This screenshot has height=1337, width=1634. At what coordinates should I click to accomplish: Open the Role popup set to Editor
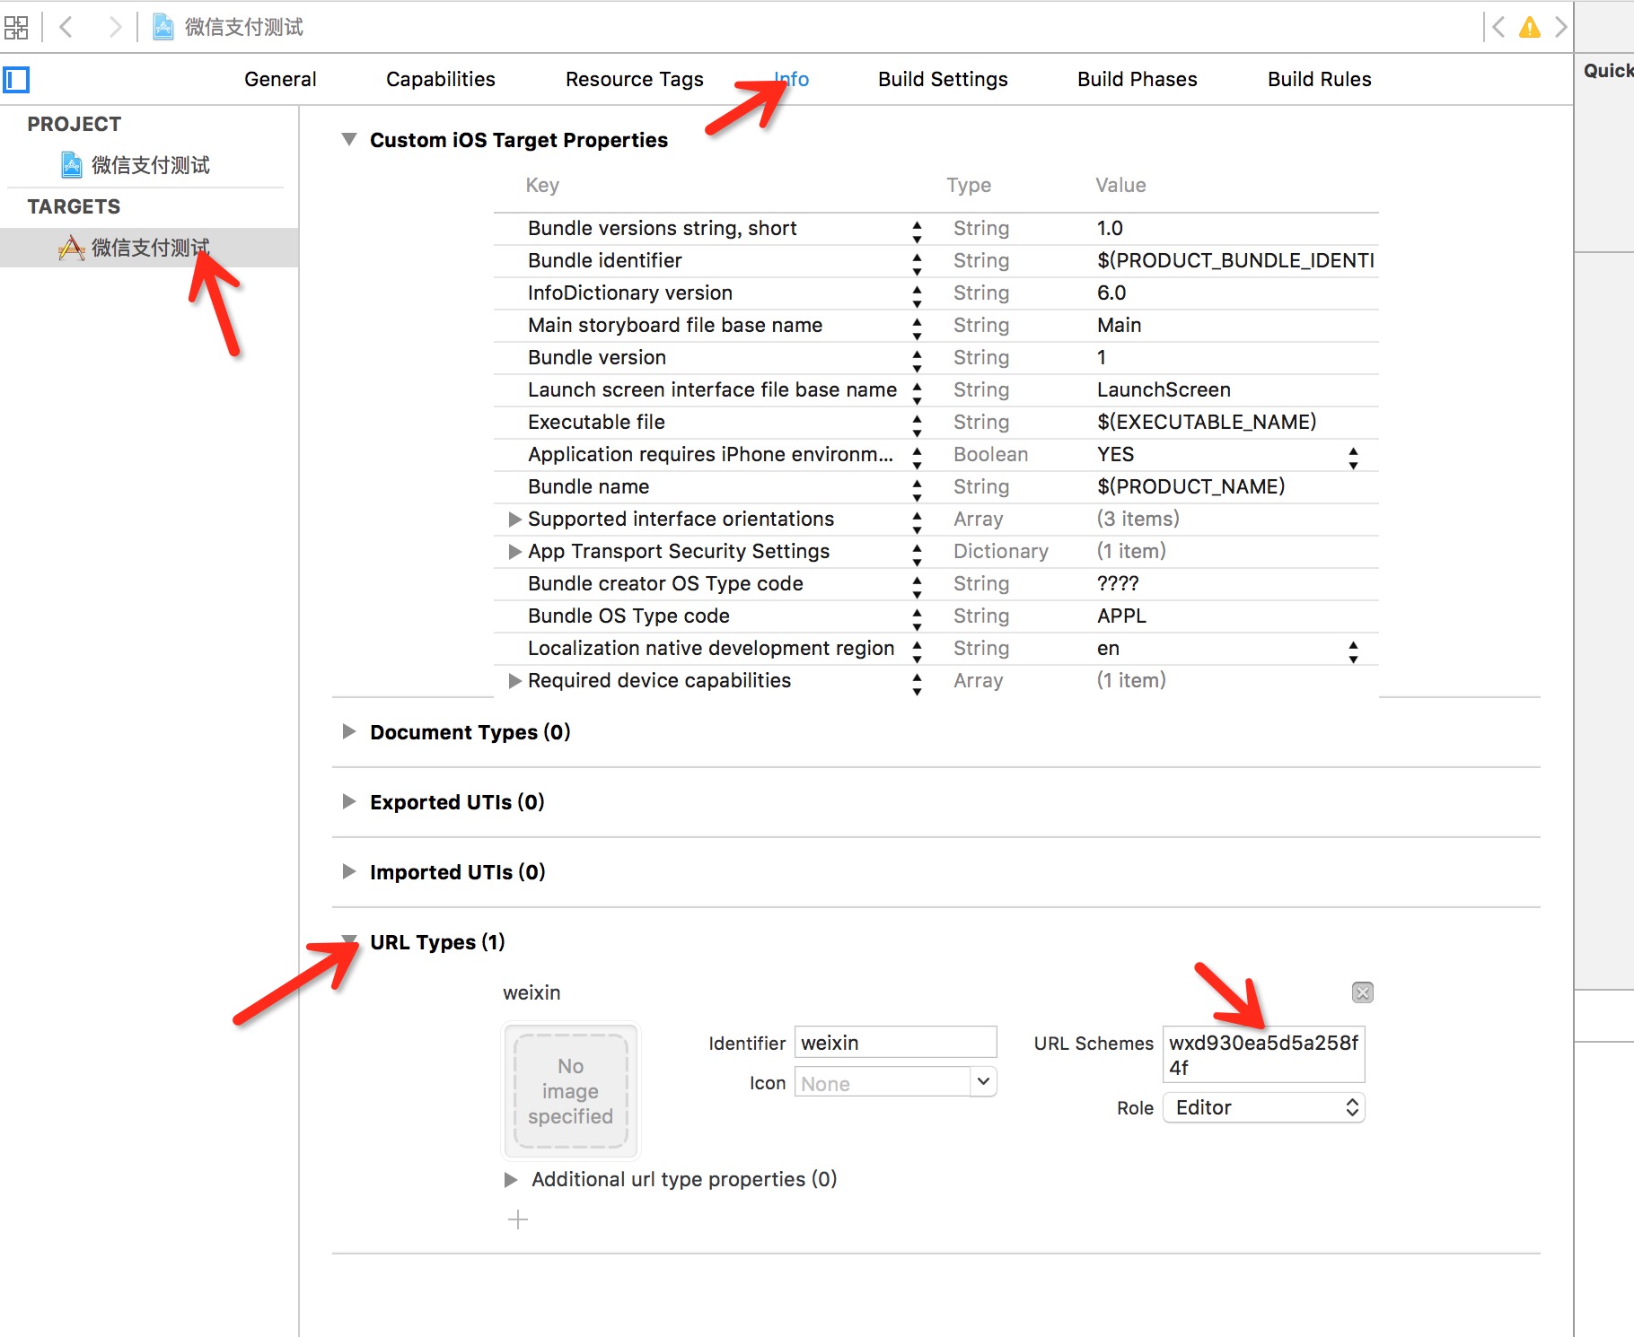(x=1264, y=1107)
